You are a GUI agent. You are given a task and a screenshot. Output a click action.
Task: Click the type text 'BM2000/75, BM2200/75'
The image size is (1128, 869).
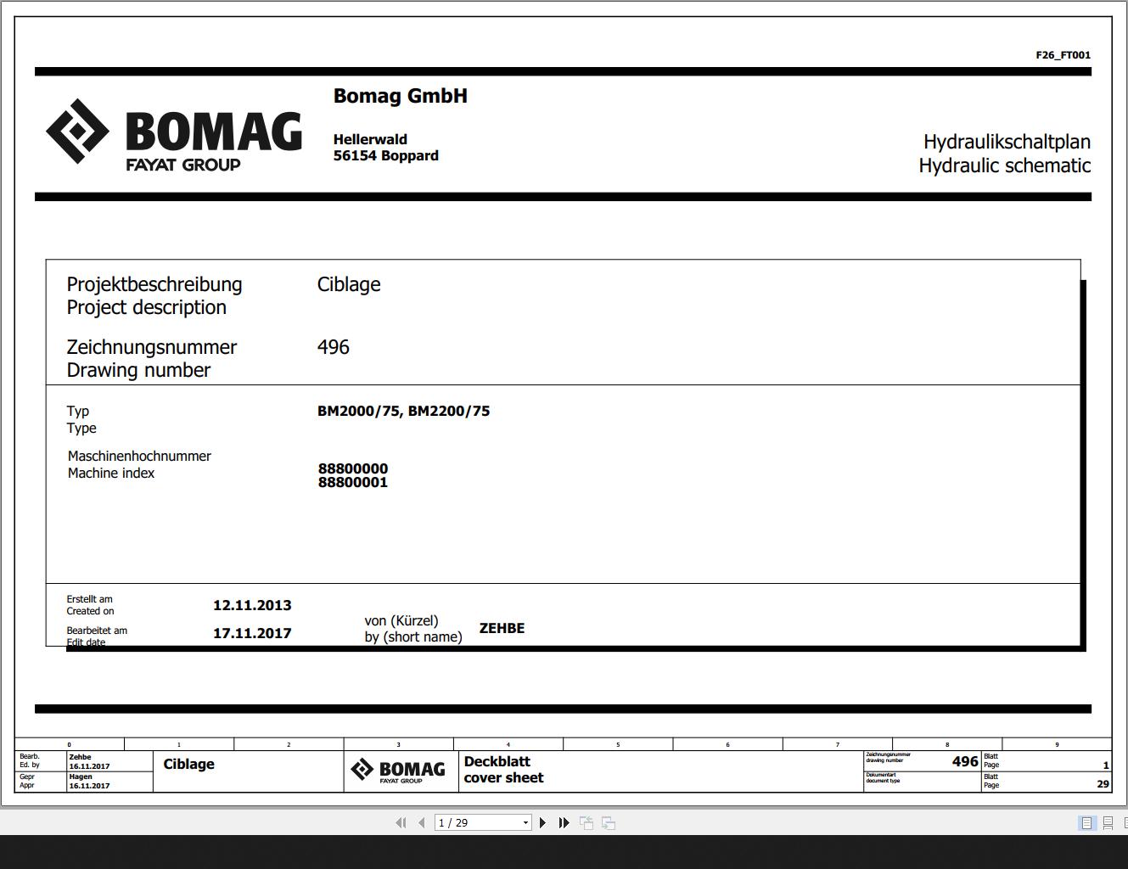click(403, 411)
